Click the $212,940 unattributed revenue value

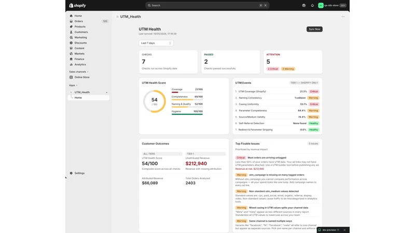pos(196,164)
